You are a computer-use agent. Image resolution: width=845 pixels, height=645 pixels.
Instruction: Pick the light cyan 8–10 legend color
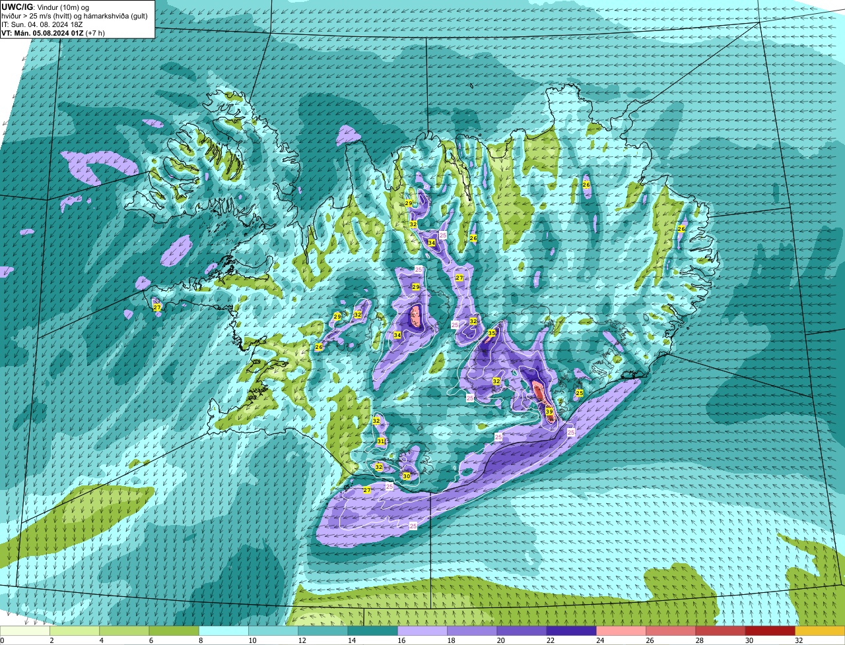[x=223, y=630]
